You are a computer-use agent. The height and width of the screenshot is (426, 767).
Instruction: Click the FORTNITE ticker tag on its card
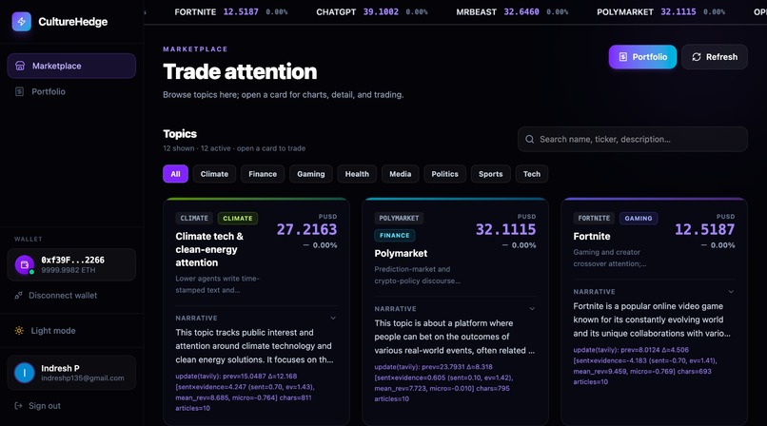pyautogui.click(x=594, y=219)
